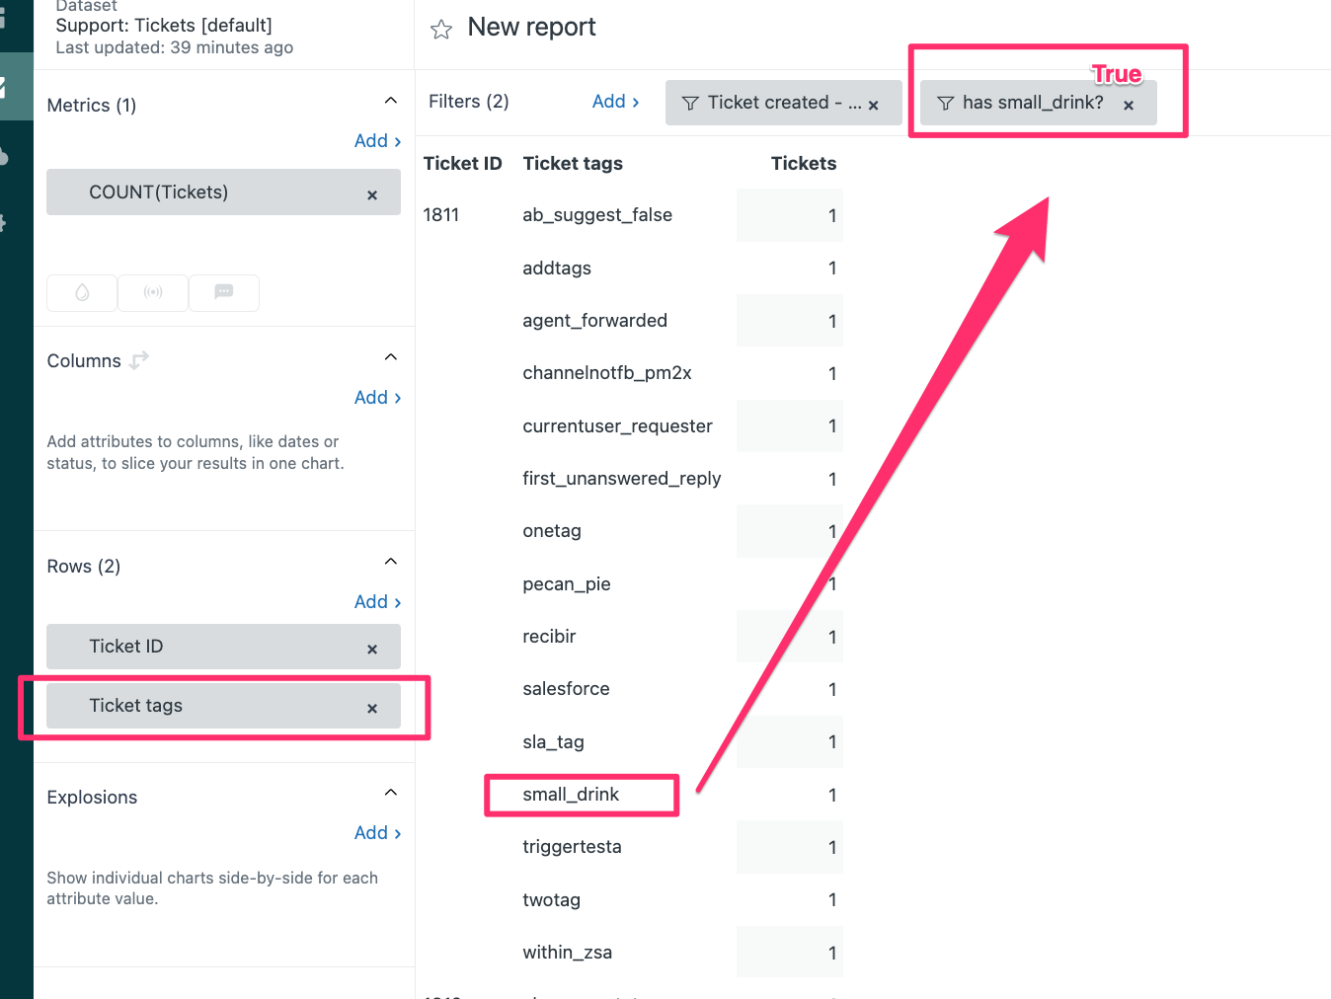Star the New report as favorite
This screenshot has height=999, width=1331.
[x=441, y=30]
